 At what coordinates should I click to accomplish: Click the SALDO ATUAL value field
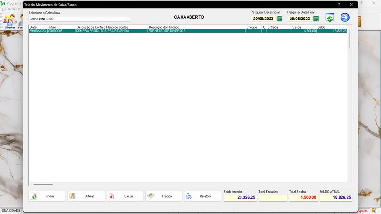pyautogui.click(x=336, y=197)
